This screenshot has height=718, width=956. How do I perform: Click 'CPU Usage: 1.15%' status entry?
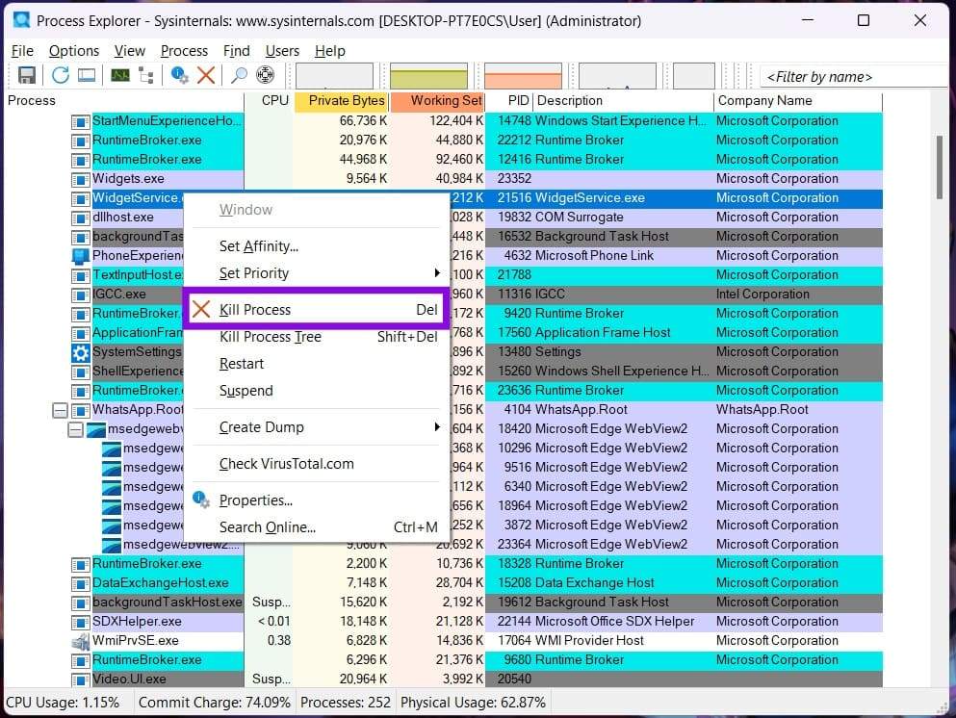tap(63, 703)
